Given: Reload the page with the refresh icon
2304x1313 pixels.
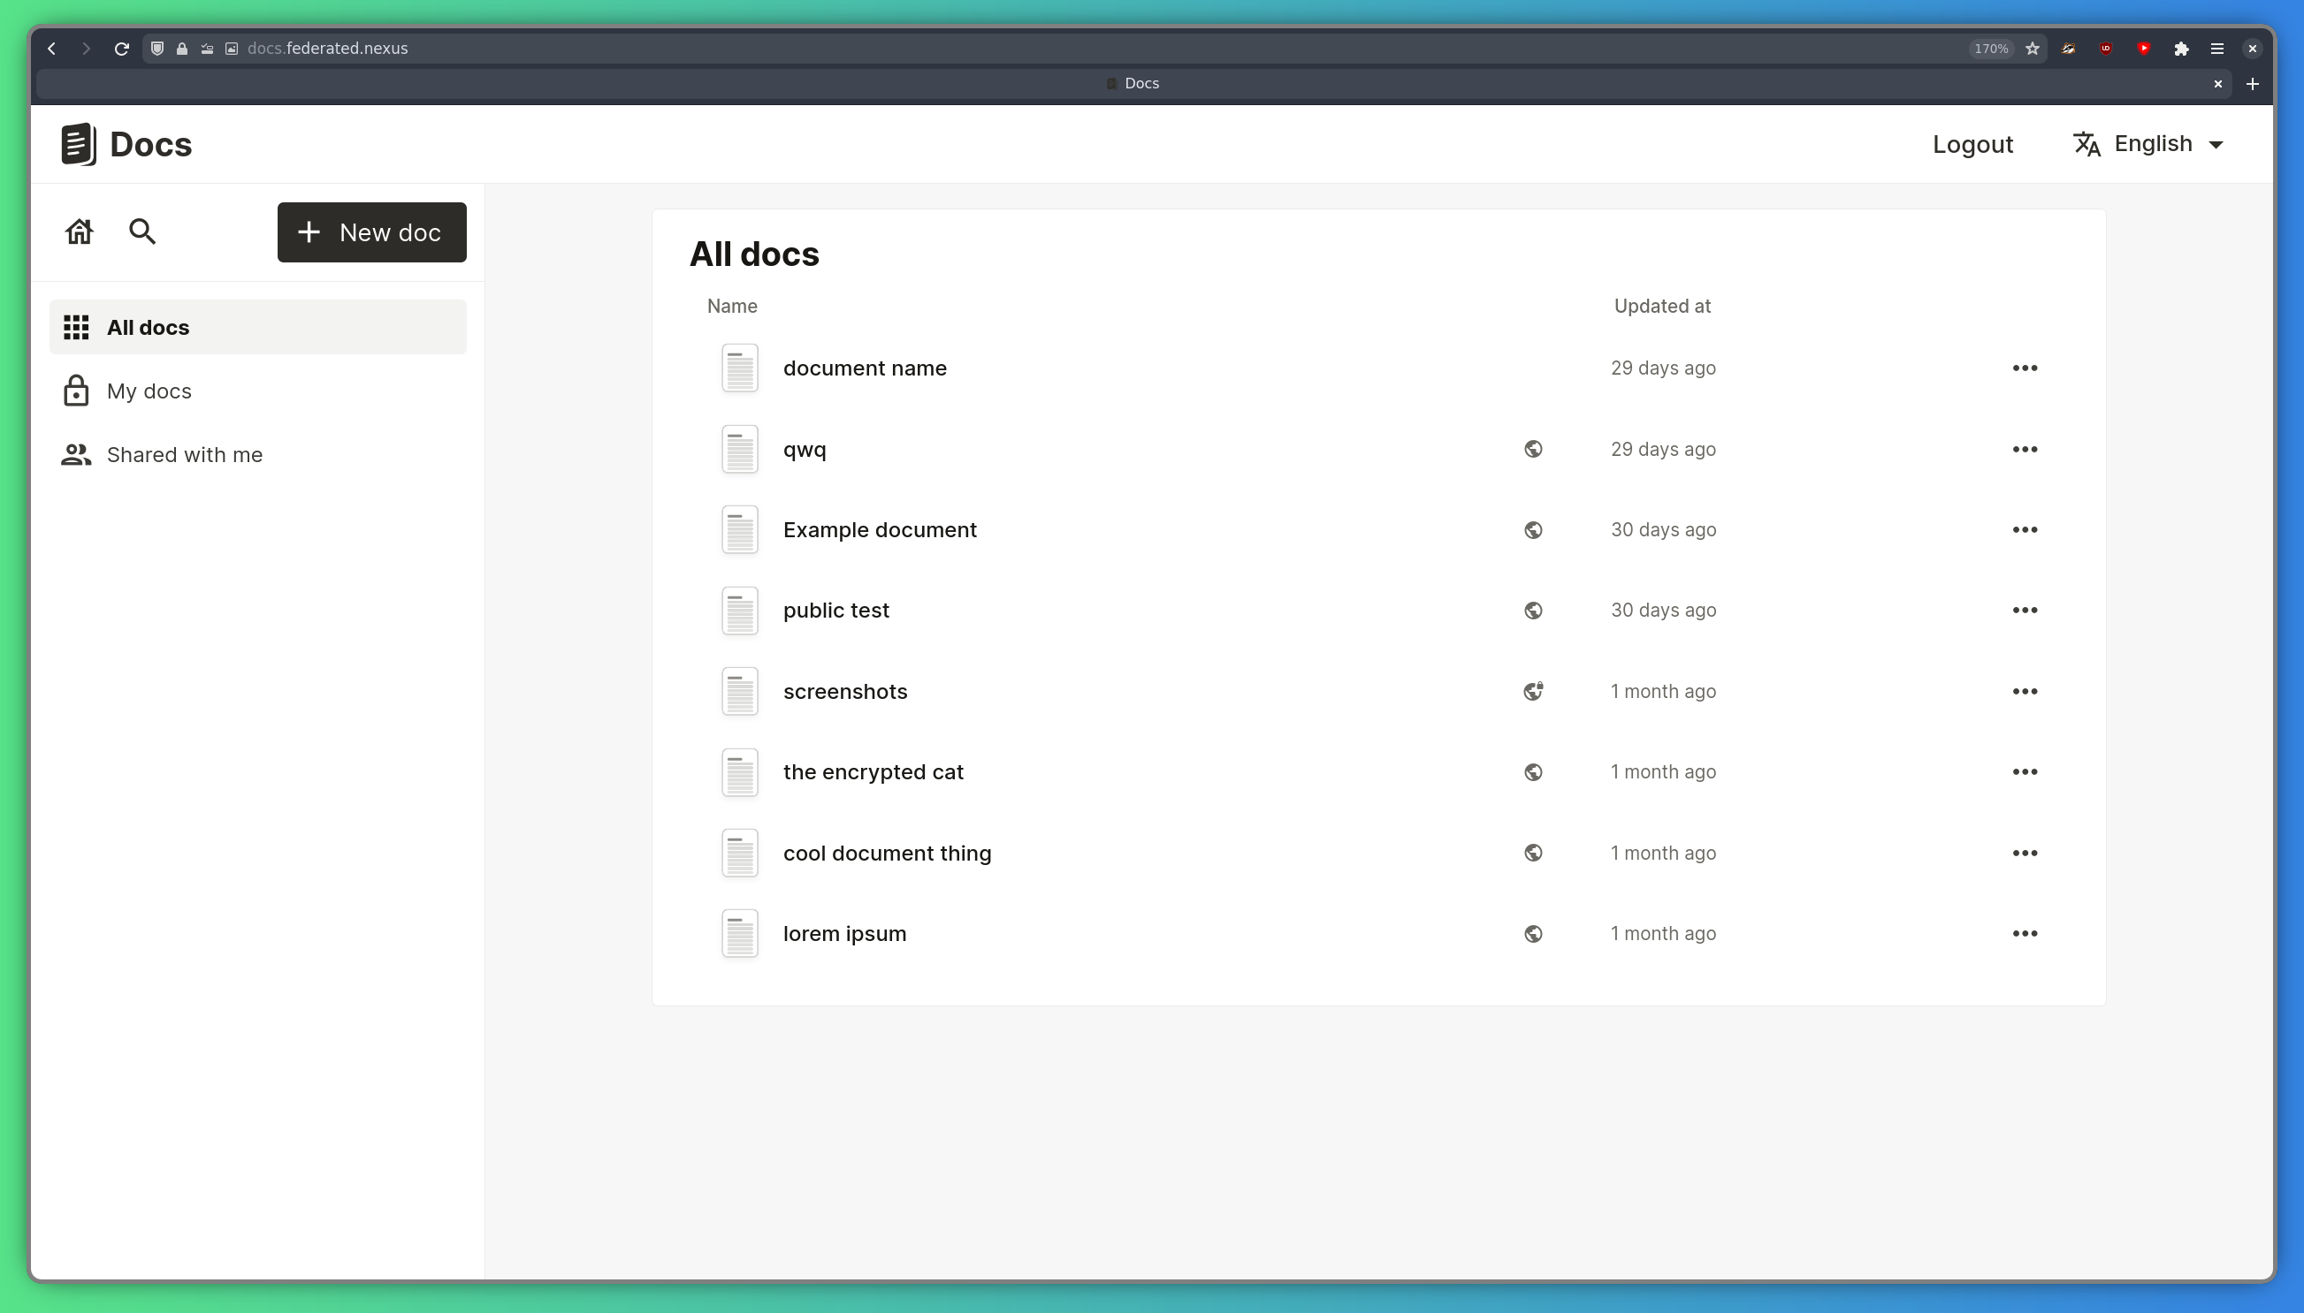Looking at the screenshot, I should coord(122,49).
